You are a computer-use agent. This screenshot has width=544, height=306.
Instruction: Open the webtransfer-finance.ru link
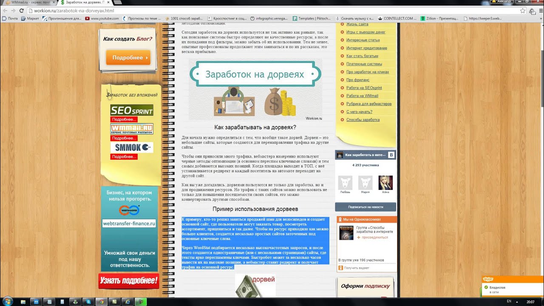(129, 223)
